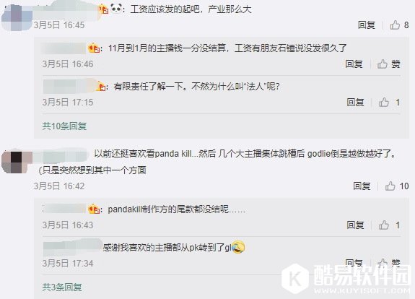The width and height of the screenshot is (415, 299).
Task: Reply to the 16:46 comment
Action: tap(354, 64)
